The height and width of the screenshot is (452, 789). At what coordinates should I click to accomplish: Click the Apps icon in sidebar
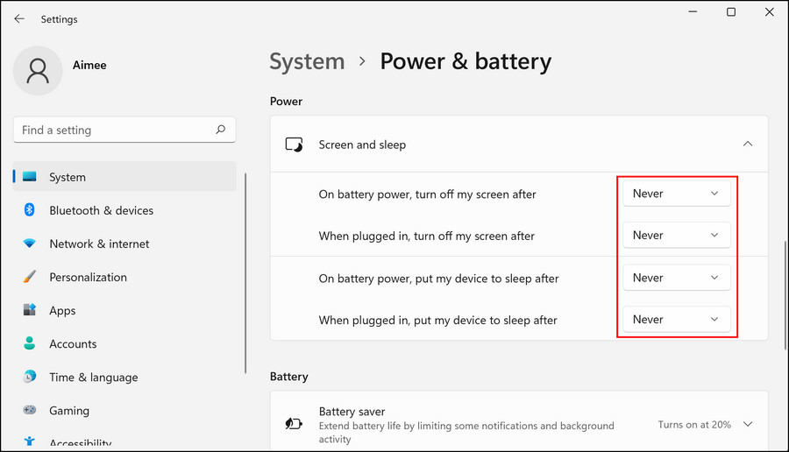pyautogui.click(x=29, y=310)
